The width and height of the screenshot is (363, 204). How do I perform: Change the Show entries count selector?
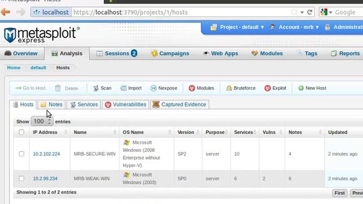click(42, 121)
